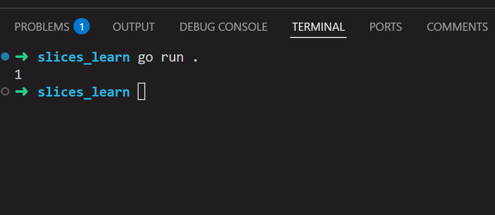Click the terminal cursor block

coord(142,92)
